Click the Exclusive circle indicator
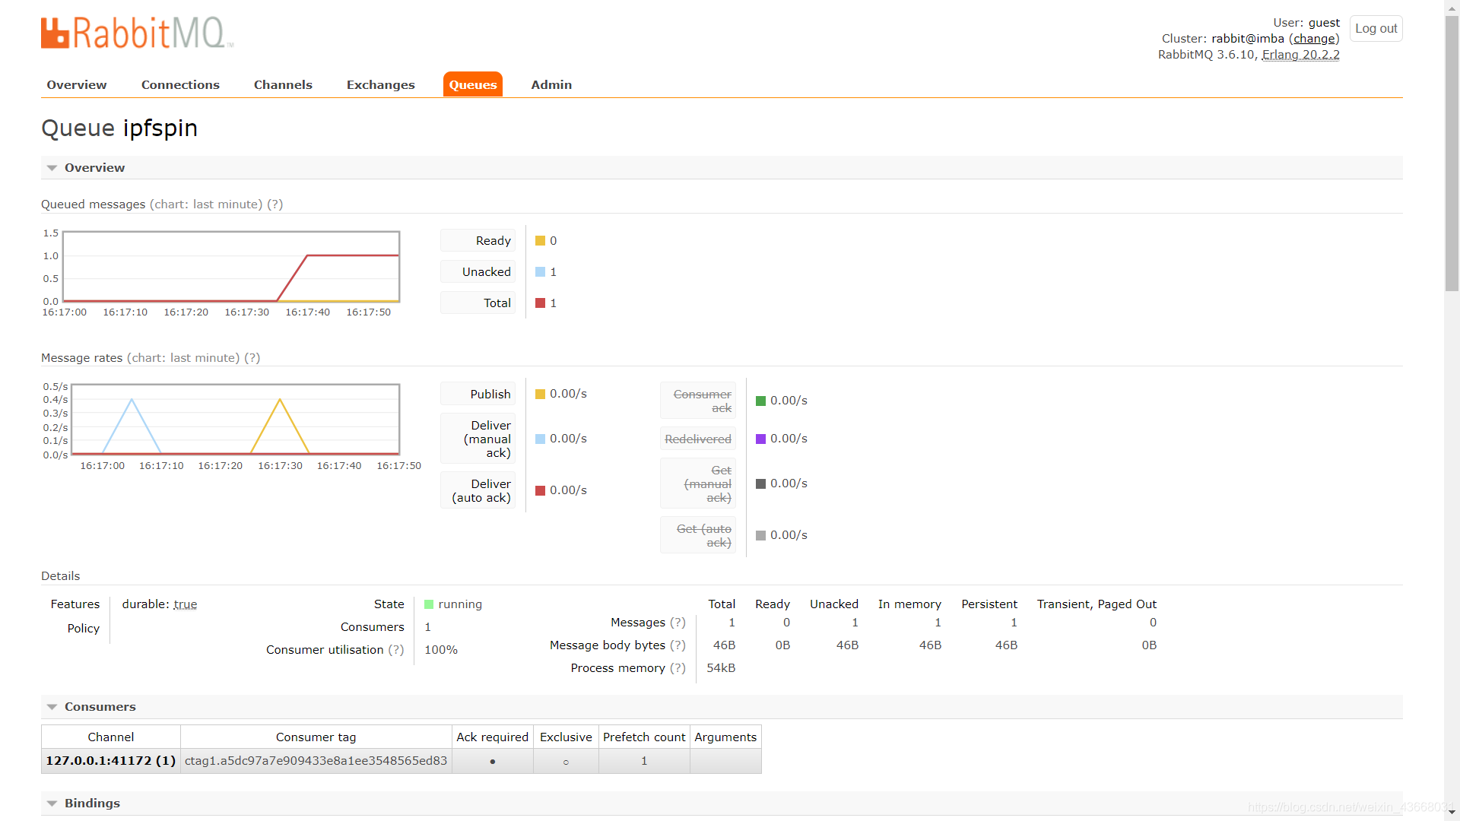Image resolution: width=1460 pixels, height=821 pixels. pyautogui.click(x=566, y=762)
